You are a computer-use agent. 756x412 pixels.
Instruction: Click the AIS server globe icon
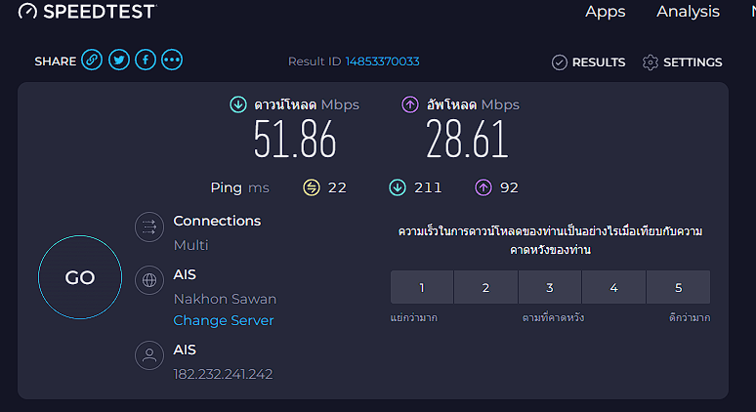click(149, 280)
